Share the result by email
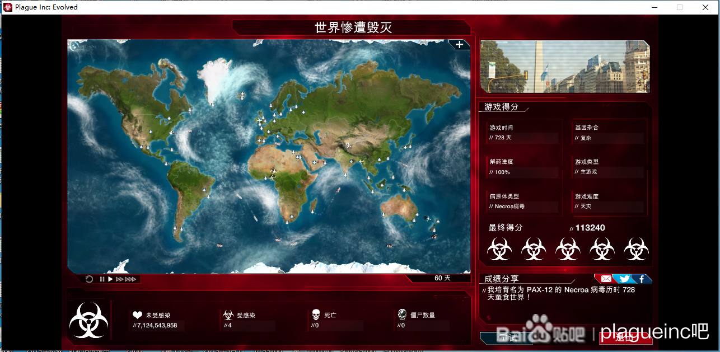Image resolution: width=720 pixels, height=352 pixels. tap(605, 279)
